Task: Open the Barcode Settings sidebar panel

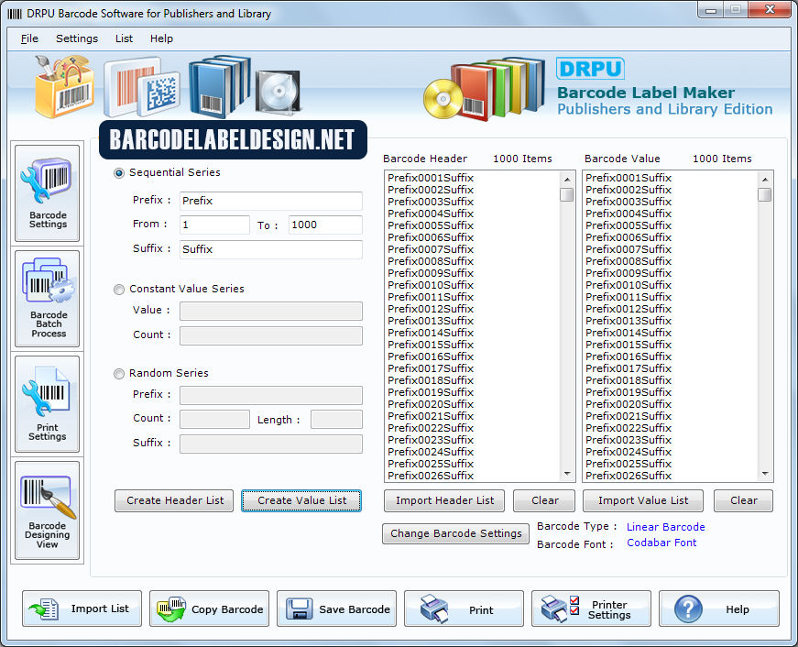Action: coord(48,193)
